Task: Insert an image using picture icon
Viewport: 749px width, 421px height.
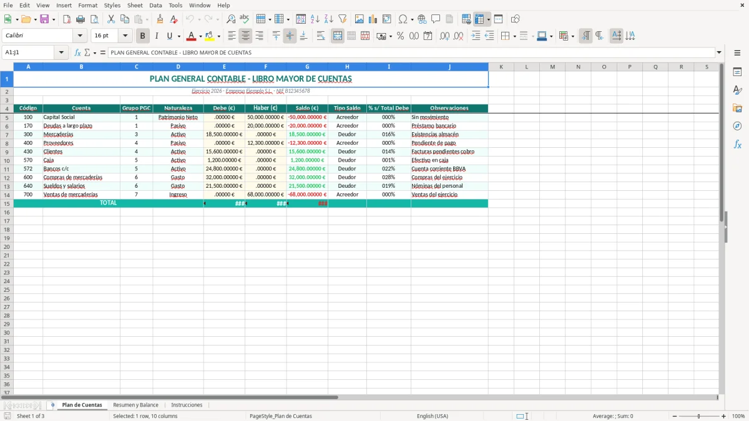Action: click(x=360, y=19)
